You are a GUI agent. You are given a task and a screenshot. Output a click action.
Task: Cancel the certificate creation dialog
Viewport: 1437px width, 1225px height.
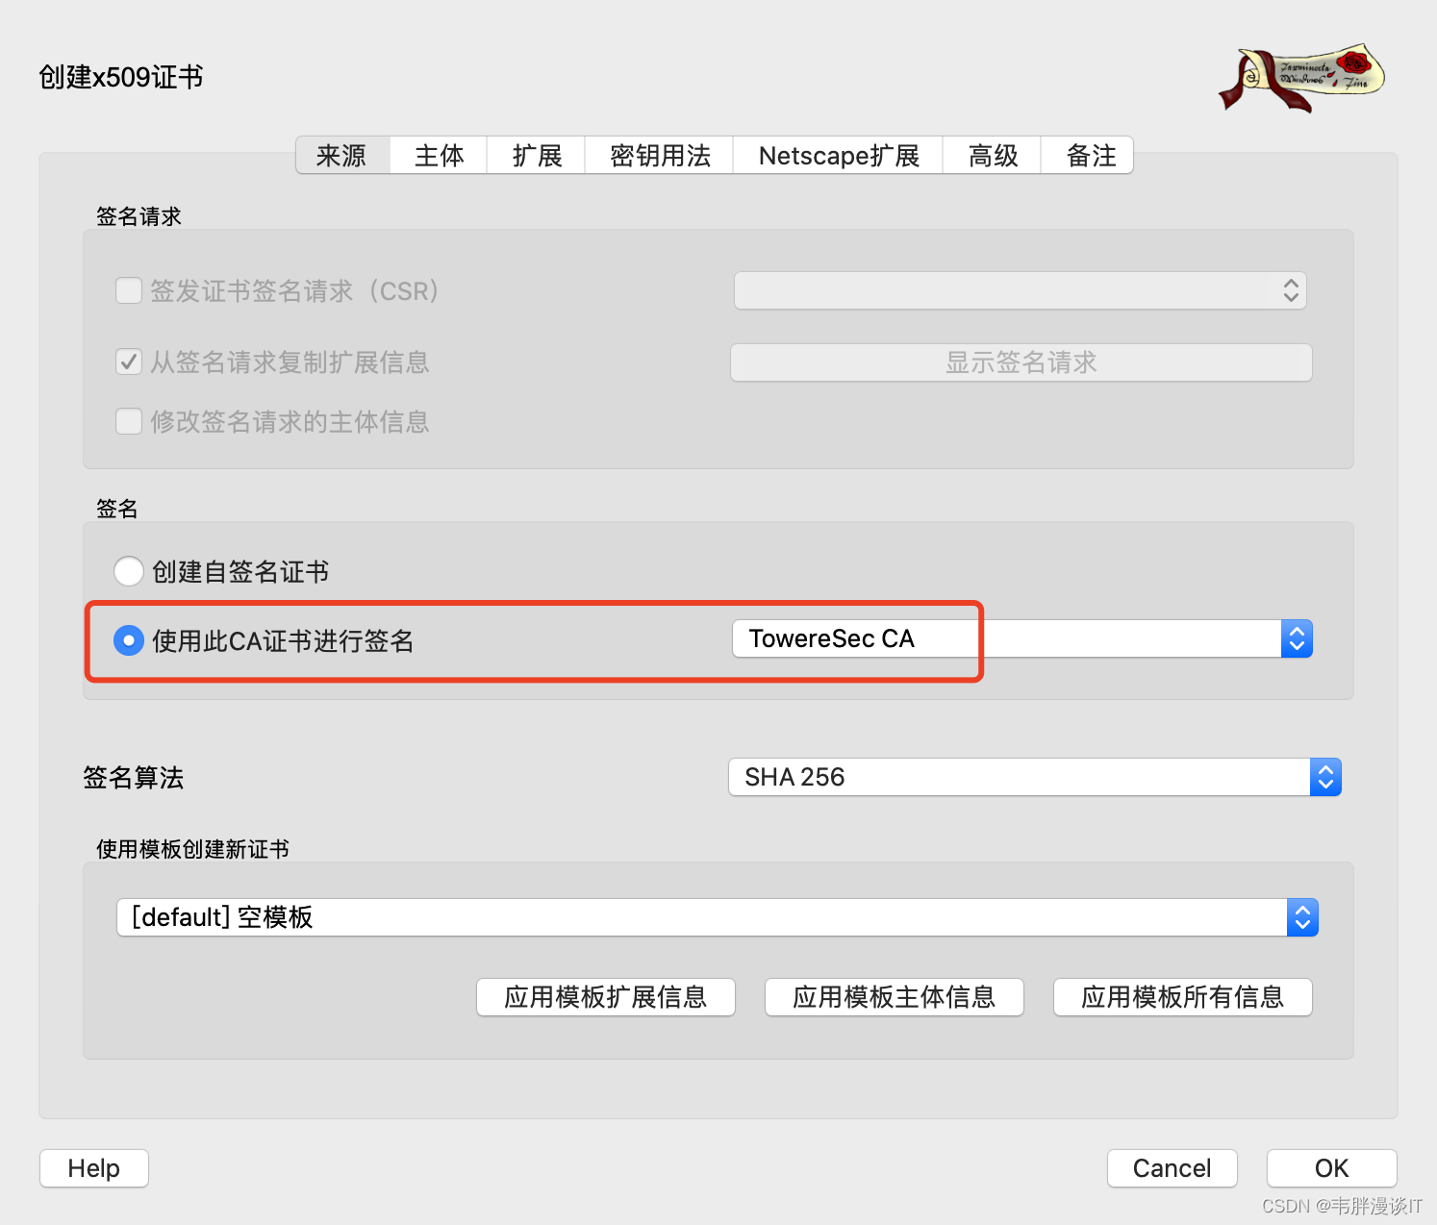(1172, 1168)
